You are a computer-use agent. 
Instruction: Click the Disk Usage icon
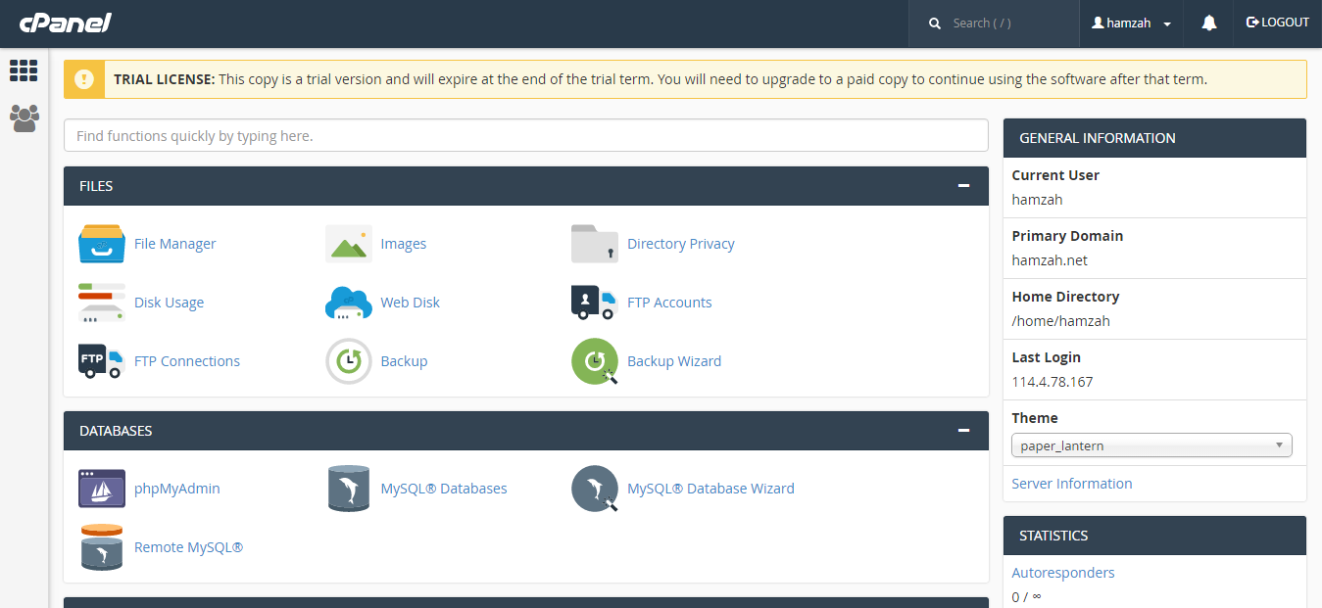(101, 302)
